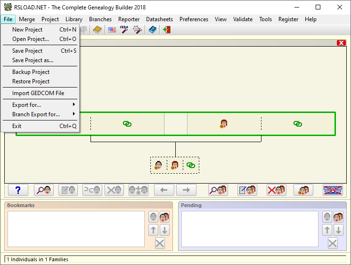Open the Preferences menu
This screenshot has width=351, height=265.
[194, 19]
